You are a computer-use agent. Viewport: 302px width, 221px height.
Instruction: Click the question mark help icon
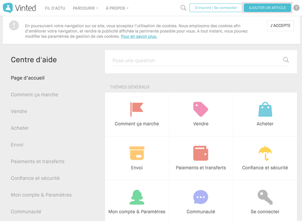coord(296,8)
